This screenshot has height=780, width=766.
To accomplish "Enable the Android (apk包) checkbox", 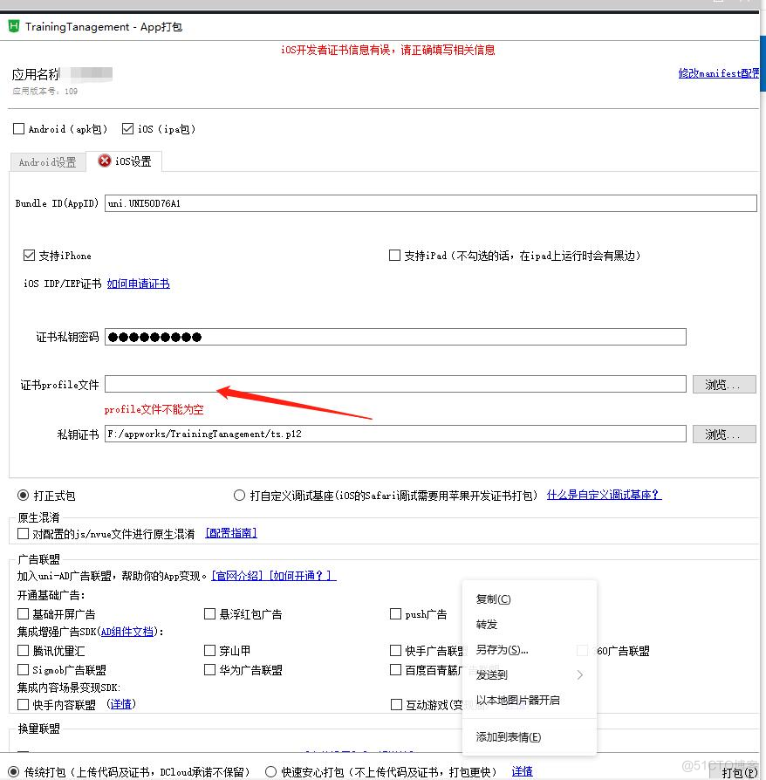I will click(x=19, y=129).
